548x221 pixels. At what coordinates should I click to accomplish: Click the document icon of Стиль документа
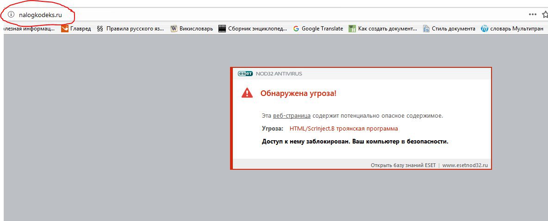426,29
